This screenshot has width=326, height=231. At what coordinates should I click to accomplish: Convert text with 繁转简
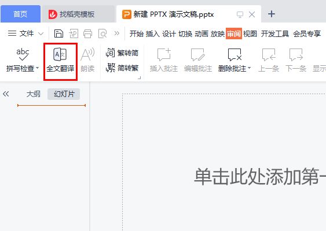[122, 53]
